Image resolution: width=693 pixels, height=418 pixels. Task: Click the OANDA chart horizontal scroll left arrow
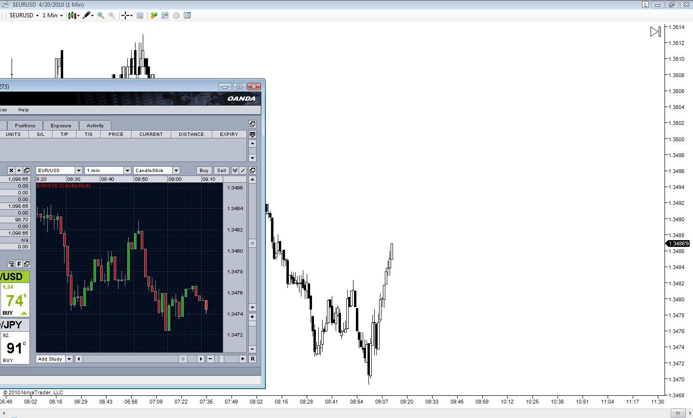[79, 359]
